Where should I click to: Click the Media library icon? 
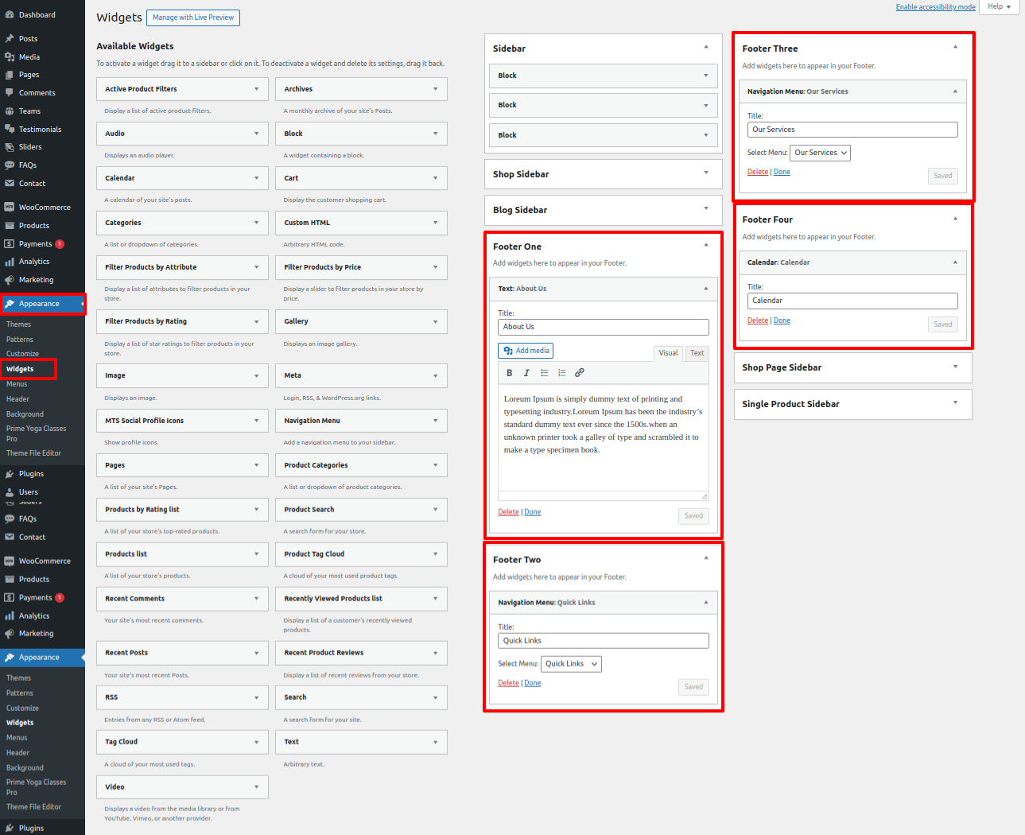[10, 56]
